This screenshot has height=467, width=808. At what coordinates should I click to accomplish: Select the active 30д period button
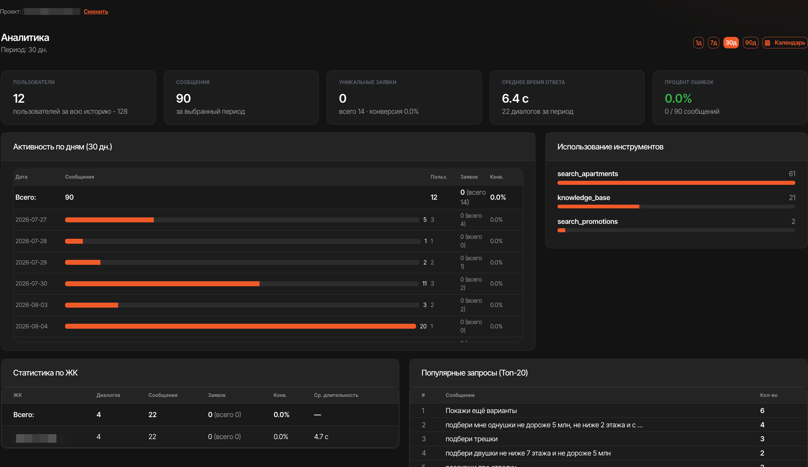[731, 43]
